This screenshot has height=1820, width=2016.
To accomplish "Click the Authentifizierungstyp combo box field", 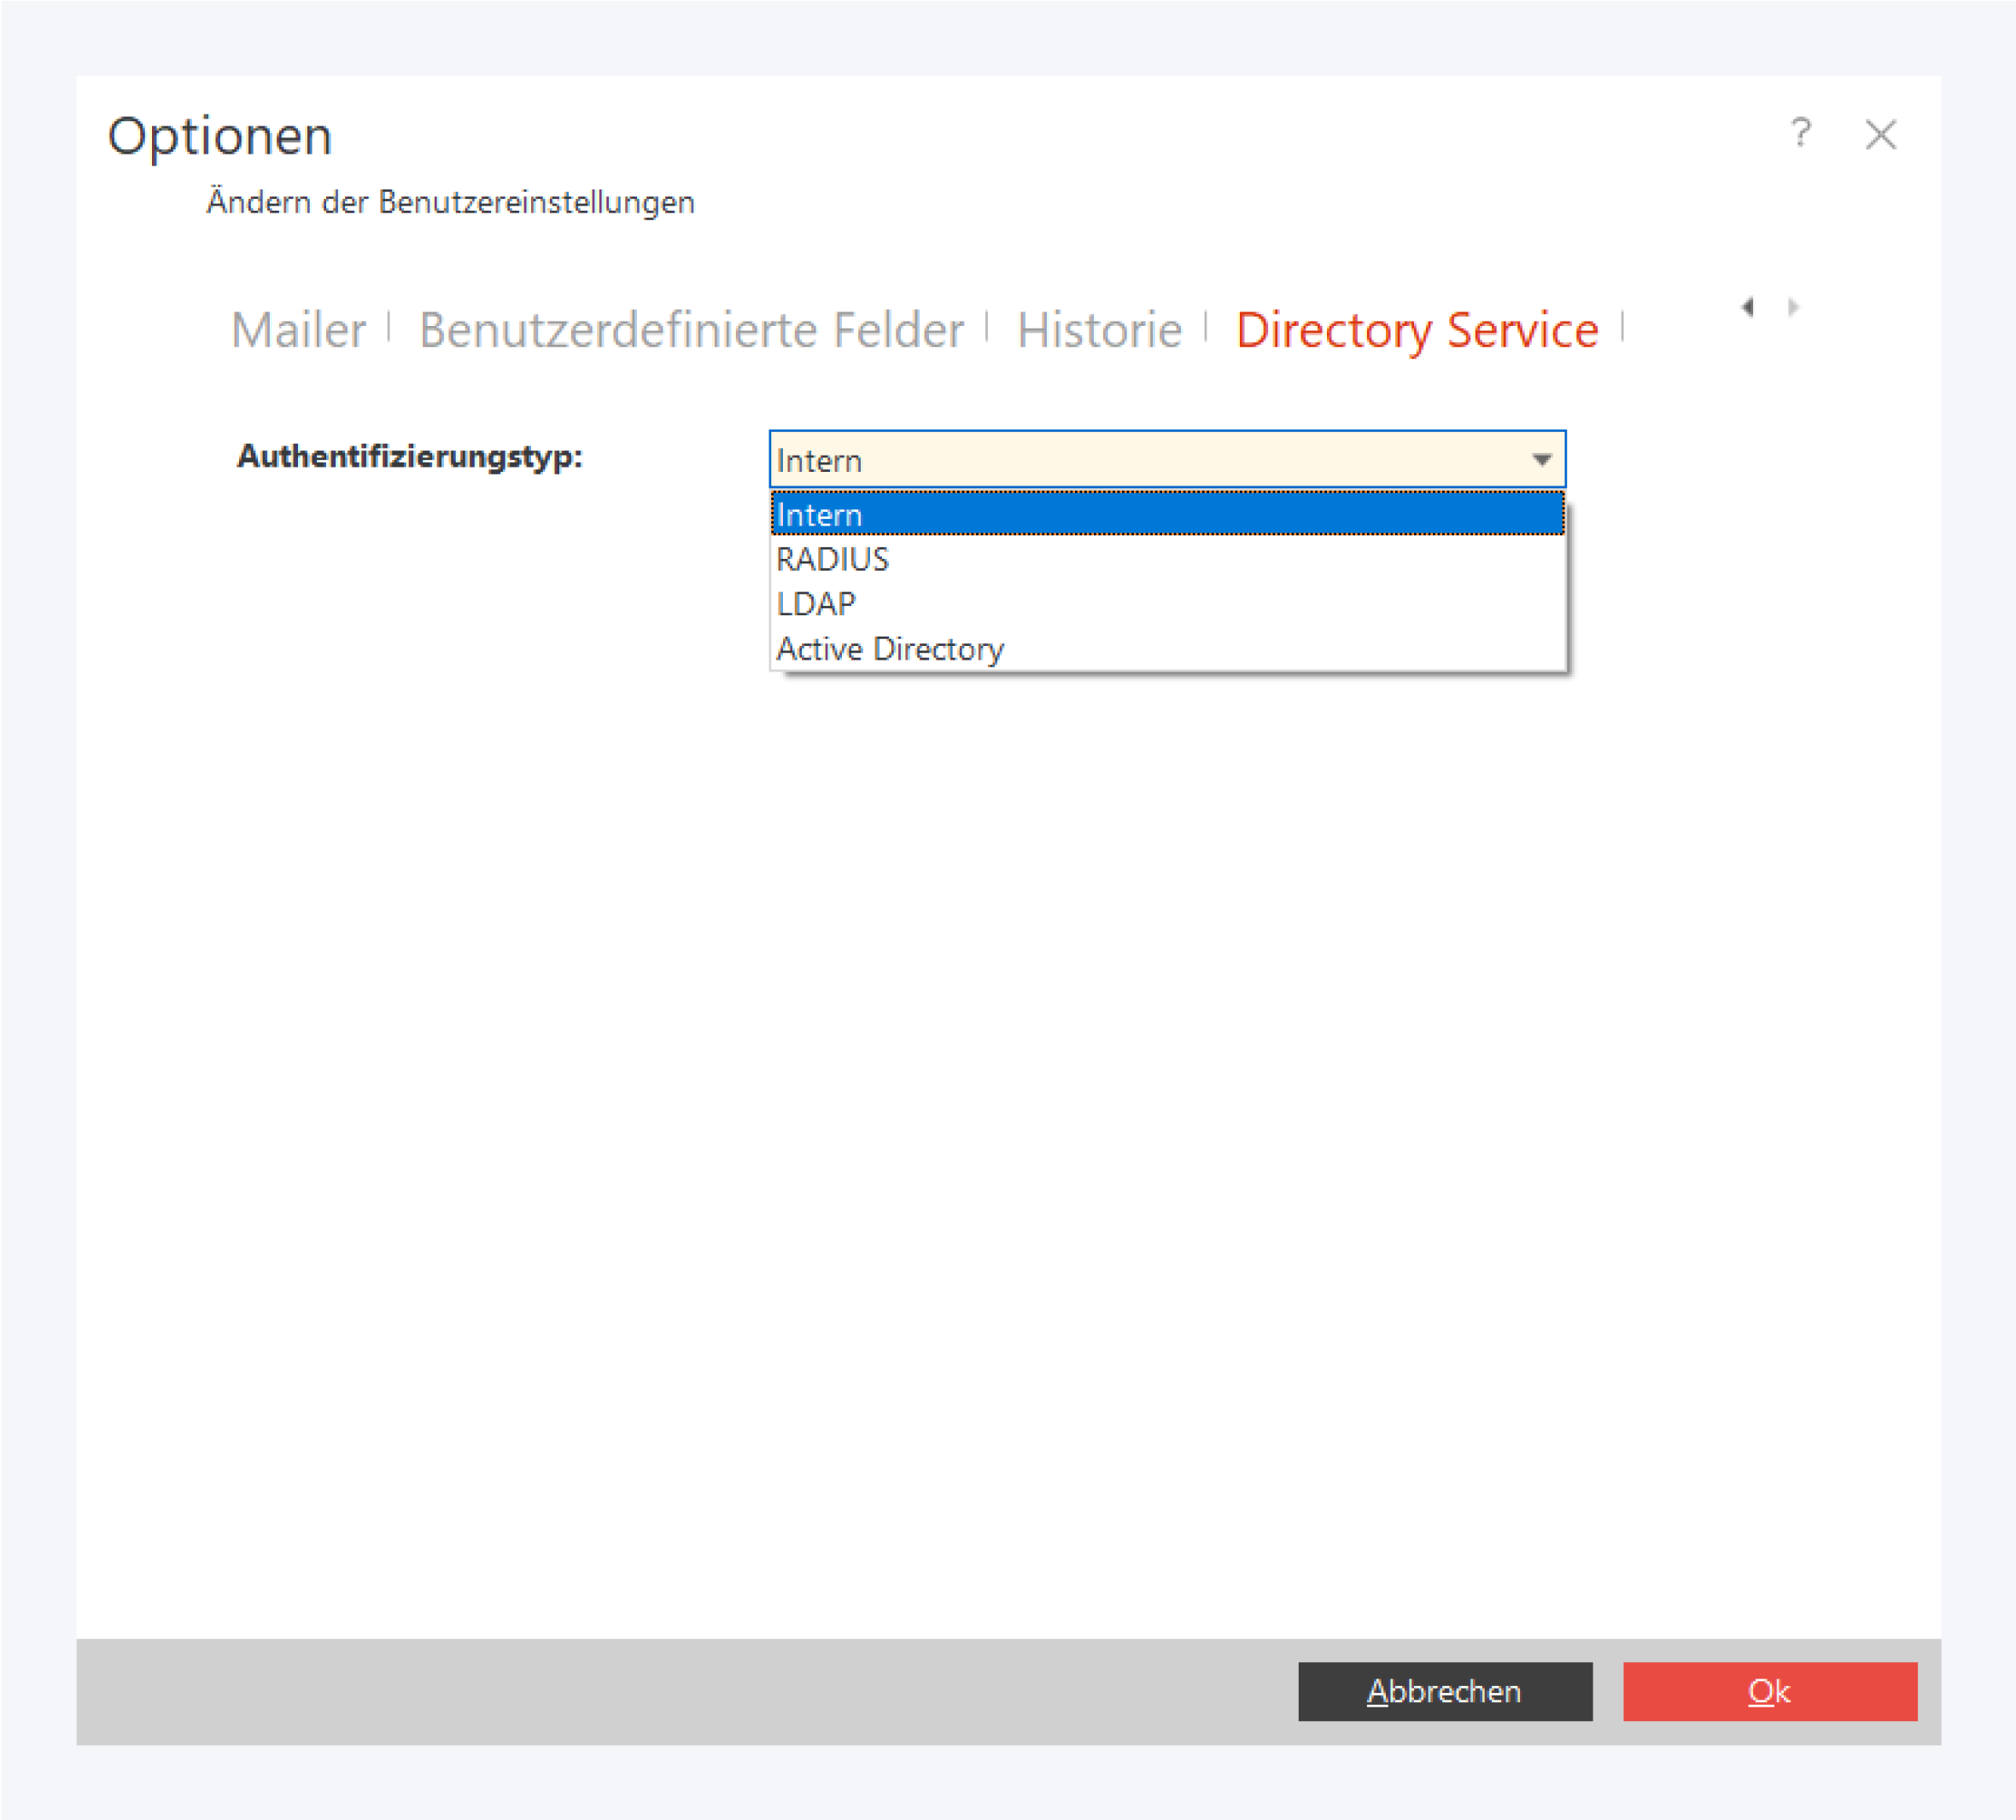I will pos(1140,460).
